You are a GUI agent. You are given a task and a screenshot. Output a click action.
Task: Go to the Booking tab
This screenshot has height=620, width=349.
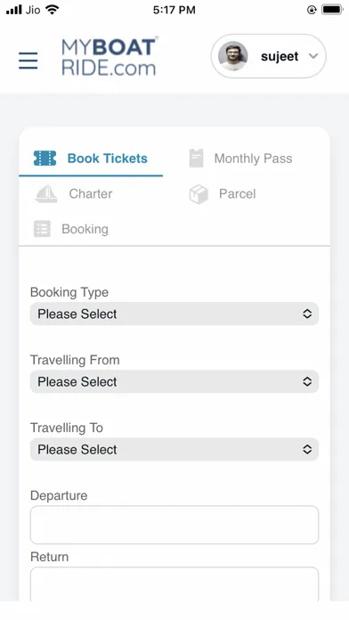(85, 229)
